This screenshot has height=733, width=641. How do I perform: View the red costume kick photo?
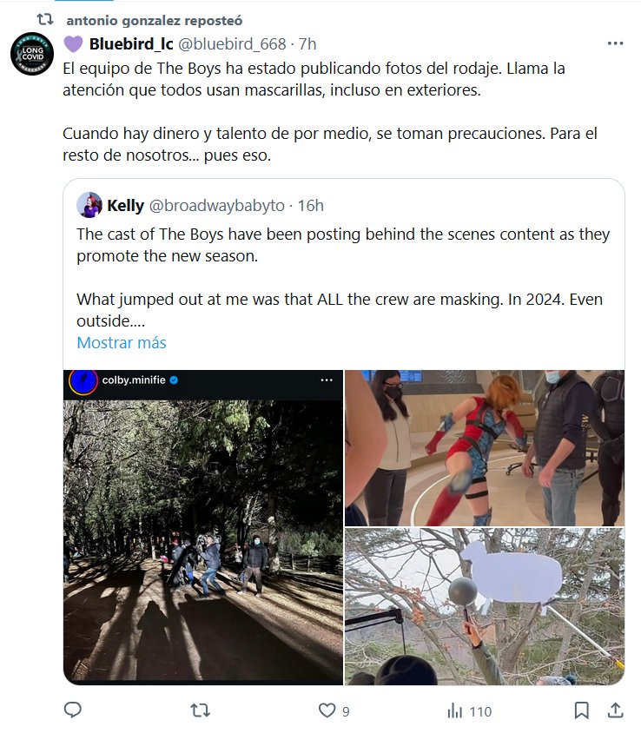[x=484, y=447]
